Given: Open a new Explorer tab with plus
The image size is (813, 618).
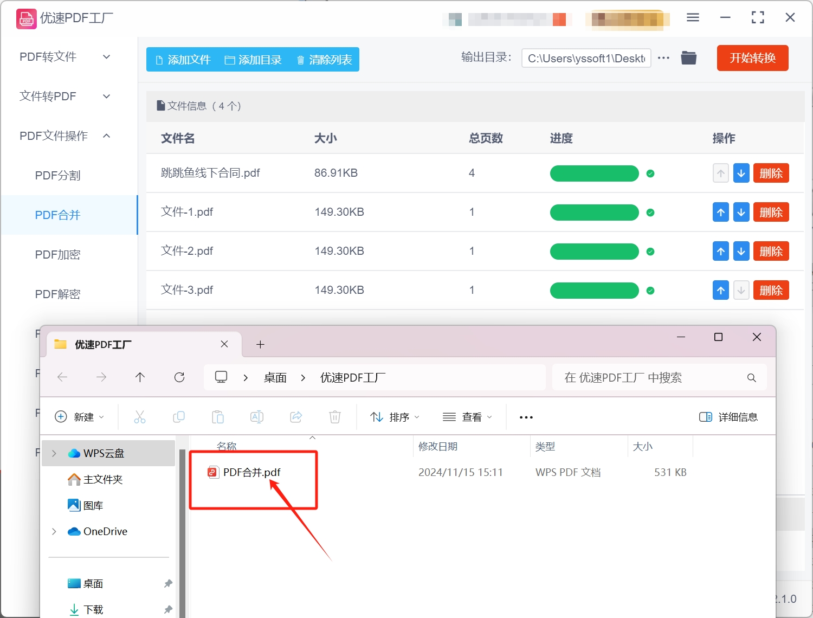Looking at the screenshot, I should pyautogui.click(x=260, y=344).
